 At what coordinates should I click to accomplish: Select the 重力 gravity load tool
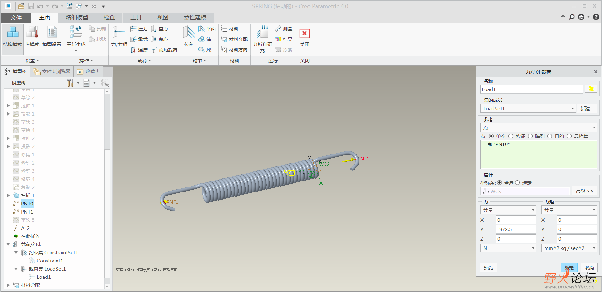160,29
